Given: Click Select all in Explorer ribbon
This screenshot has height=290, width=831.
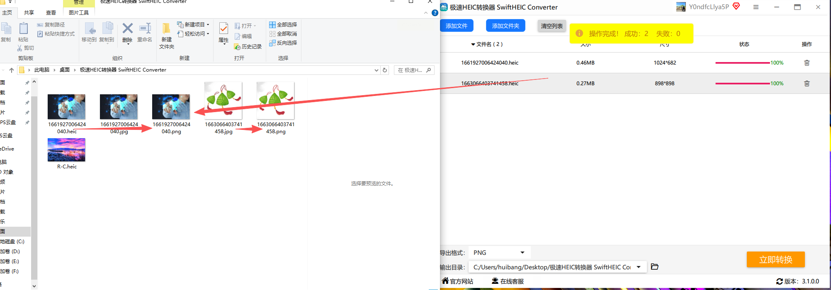Looking at the screenshot, I should coord(283,25).
